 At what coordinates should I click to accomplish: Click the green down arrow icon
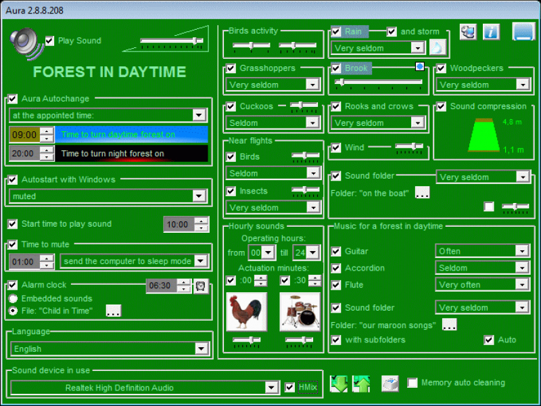338,384
